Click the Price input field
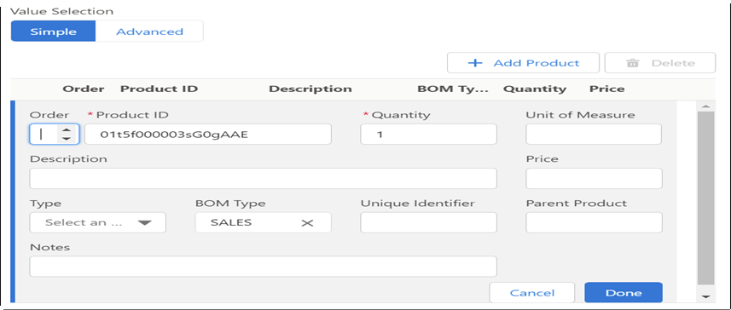This screenshot has height=310, width=731. [x=594, y=178]
